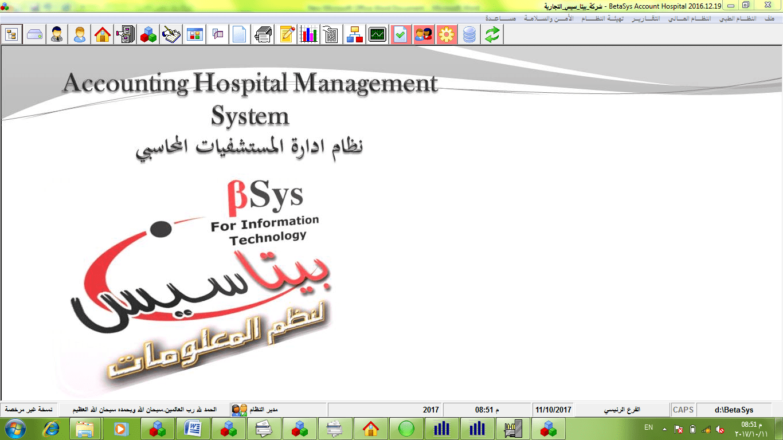Click the colored cubes toolbar icon
This screenshot has width=783, height=440.
point(149,34)
